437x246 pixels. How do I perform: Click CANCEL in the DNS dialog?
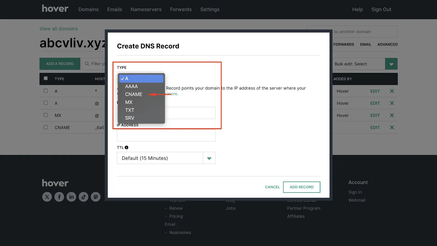pos(272,187)
